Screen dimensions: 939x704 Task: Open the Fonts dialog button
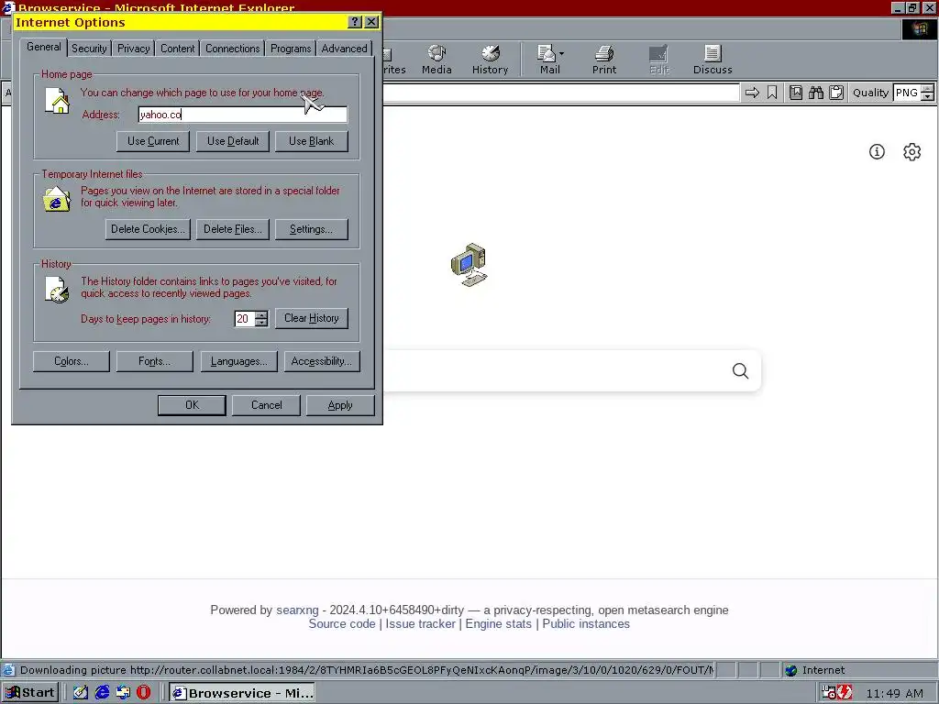154,361
